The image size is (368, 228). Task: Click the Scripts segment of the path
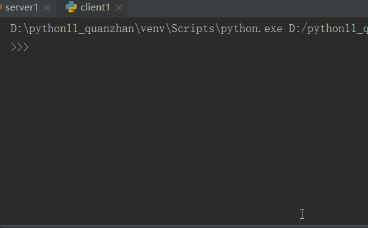[x=193, y=29]
